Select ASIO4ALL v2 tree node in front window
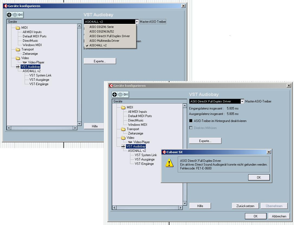Viewport: 294px width, 225px height. pyautogui.click(x=137, y=151)
